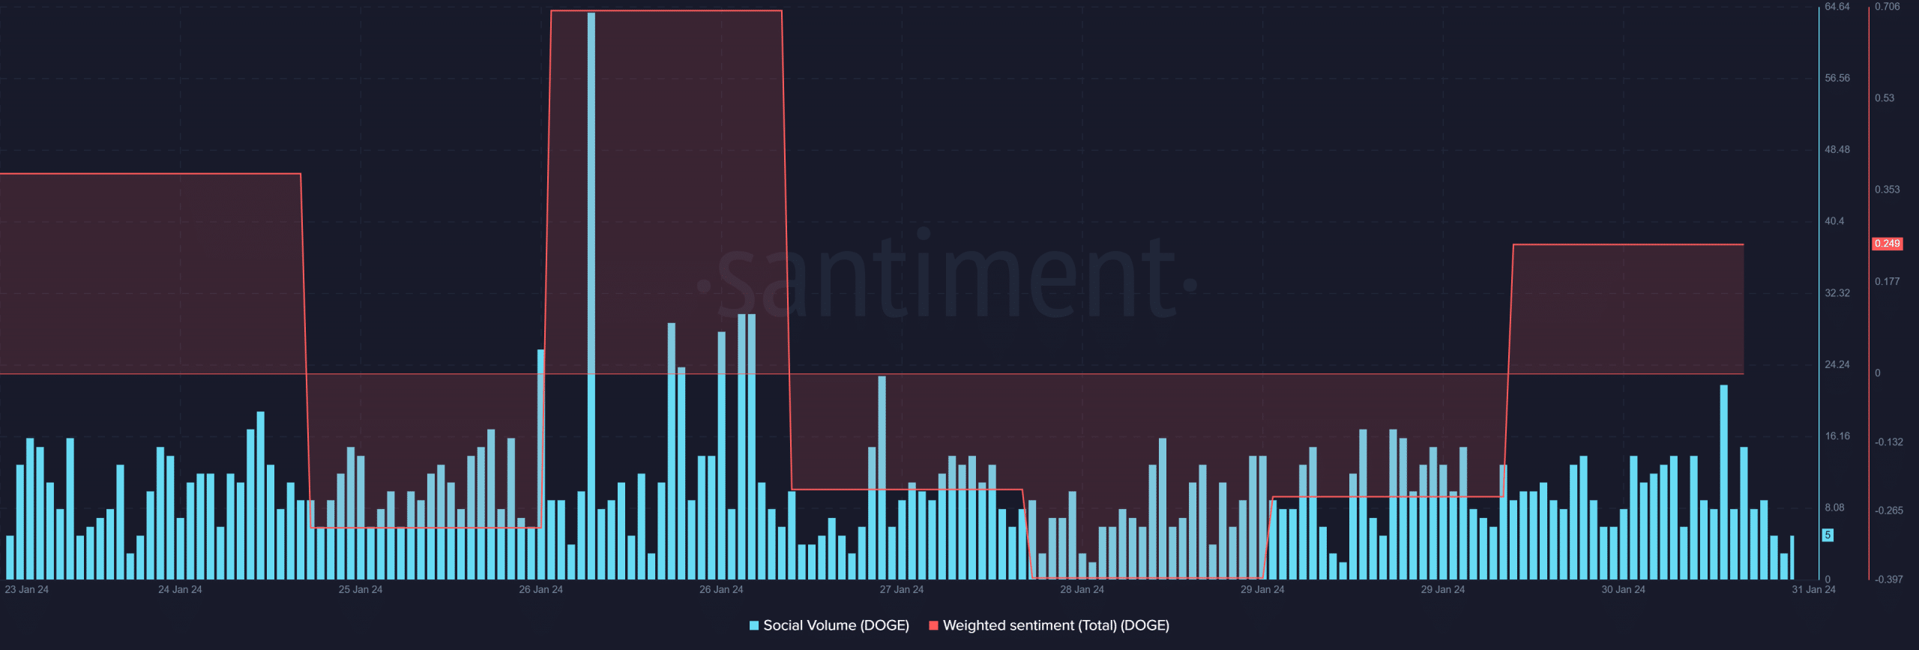
Task: Click the 32.32 volume axis label
Action: pos(1837,293)
